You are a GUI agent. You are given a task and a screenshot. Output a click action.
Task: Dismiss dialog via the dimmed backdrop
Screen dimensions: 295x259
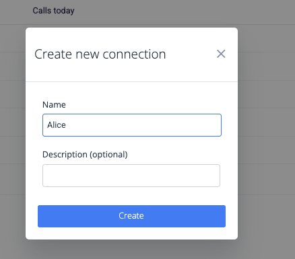pos(266,135)
